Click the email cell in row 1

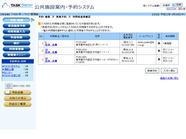tap(146, 43)
